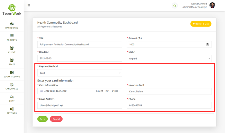
Task: Click the Amount stepper arrows
Action: [x=208, y=44]
